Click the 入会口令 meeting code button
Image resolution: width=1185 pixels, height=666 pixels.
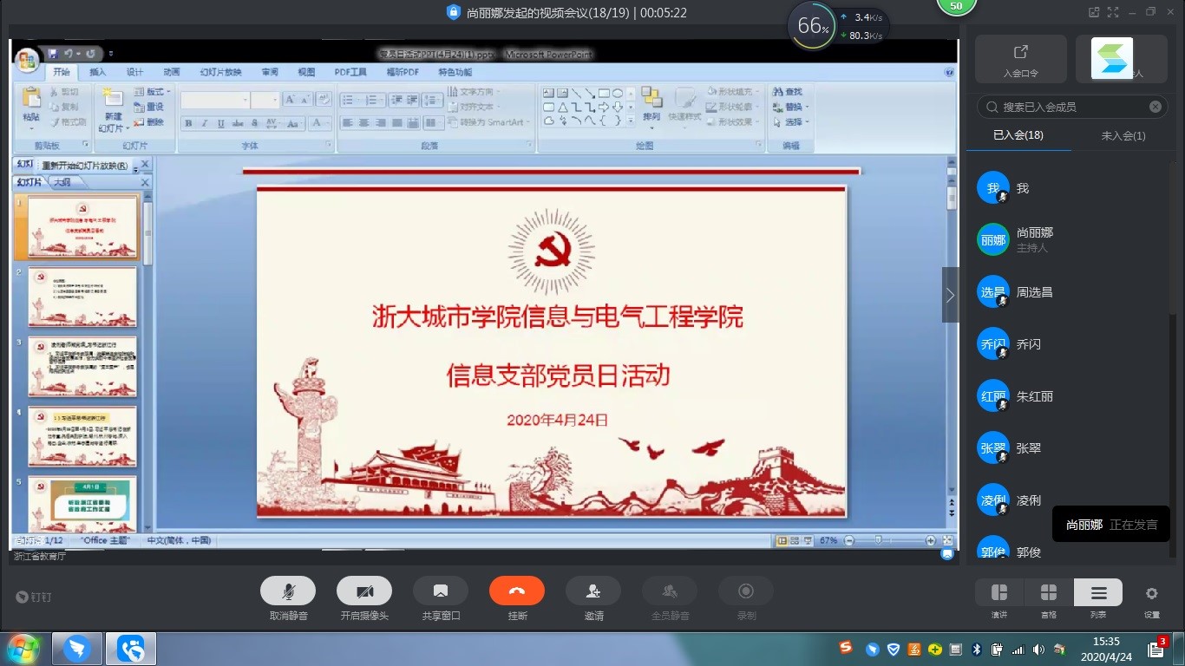click(x=1021, y=59)
